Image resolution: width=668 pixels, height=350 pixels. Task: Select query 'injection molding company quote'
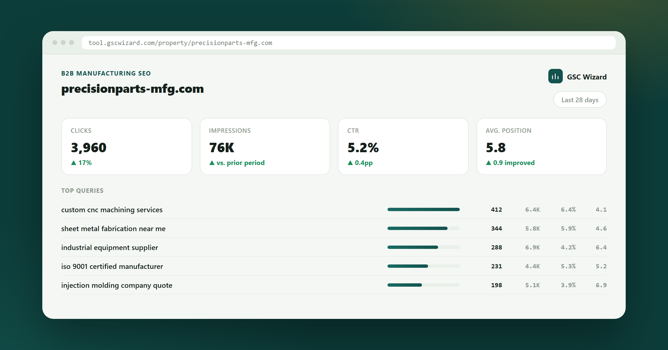pyautogui.click(x=117, y=285)
